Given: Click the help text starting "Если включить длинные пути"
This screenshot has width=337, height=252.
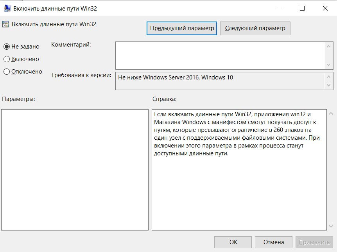Looking at the screenshot, I should coord(237,134).
